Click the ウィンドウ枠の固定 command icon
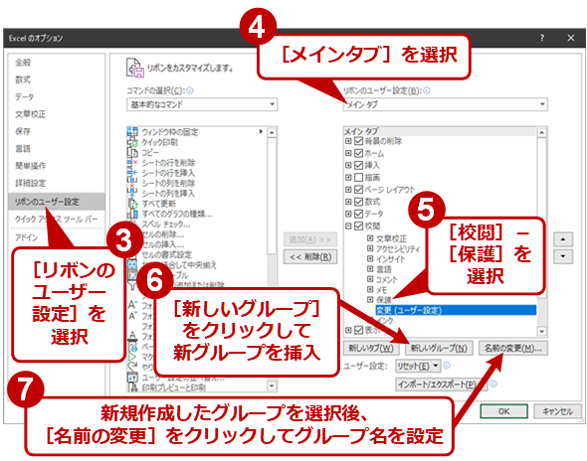Viewport: 587px width, 461px height. tap(132, 132)
